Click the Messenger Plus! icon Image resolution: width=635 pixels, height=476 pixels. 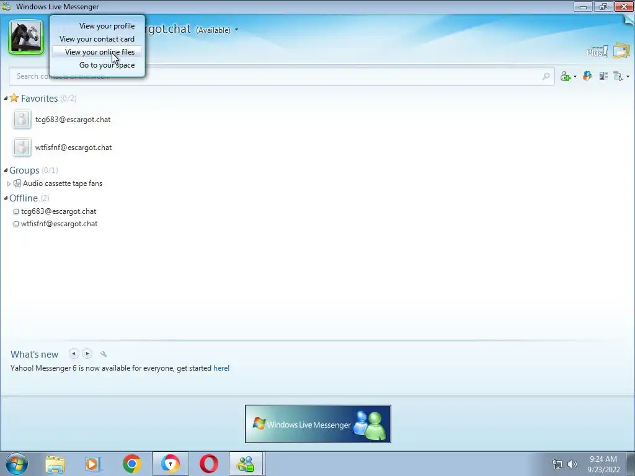(x=597, y=51)
